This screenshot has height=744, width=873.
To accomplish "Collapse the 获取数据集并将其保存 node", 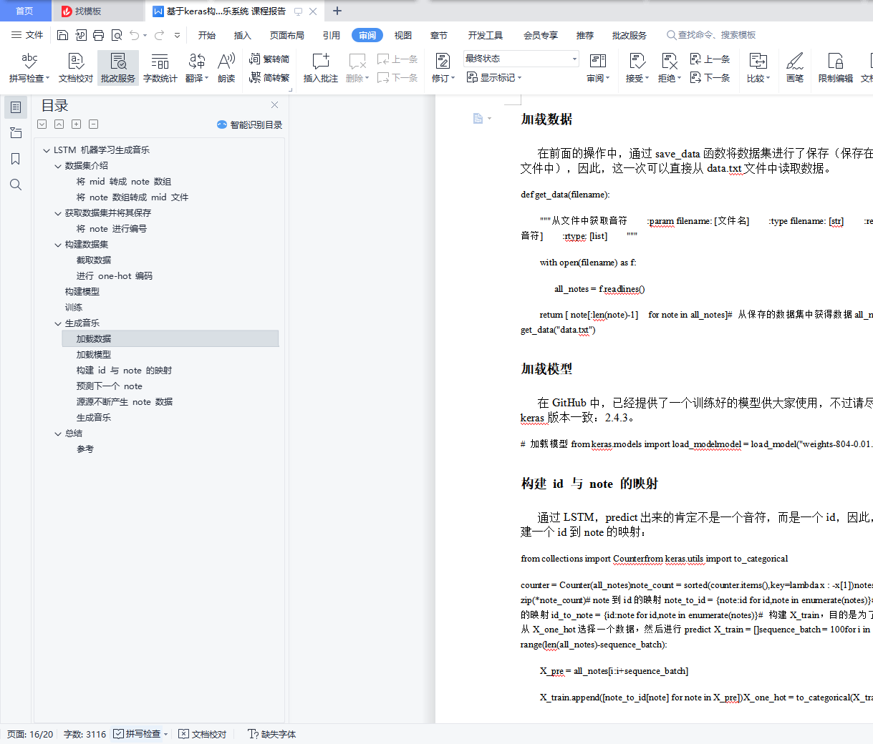I will point(58,213).
